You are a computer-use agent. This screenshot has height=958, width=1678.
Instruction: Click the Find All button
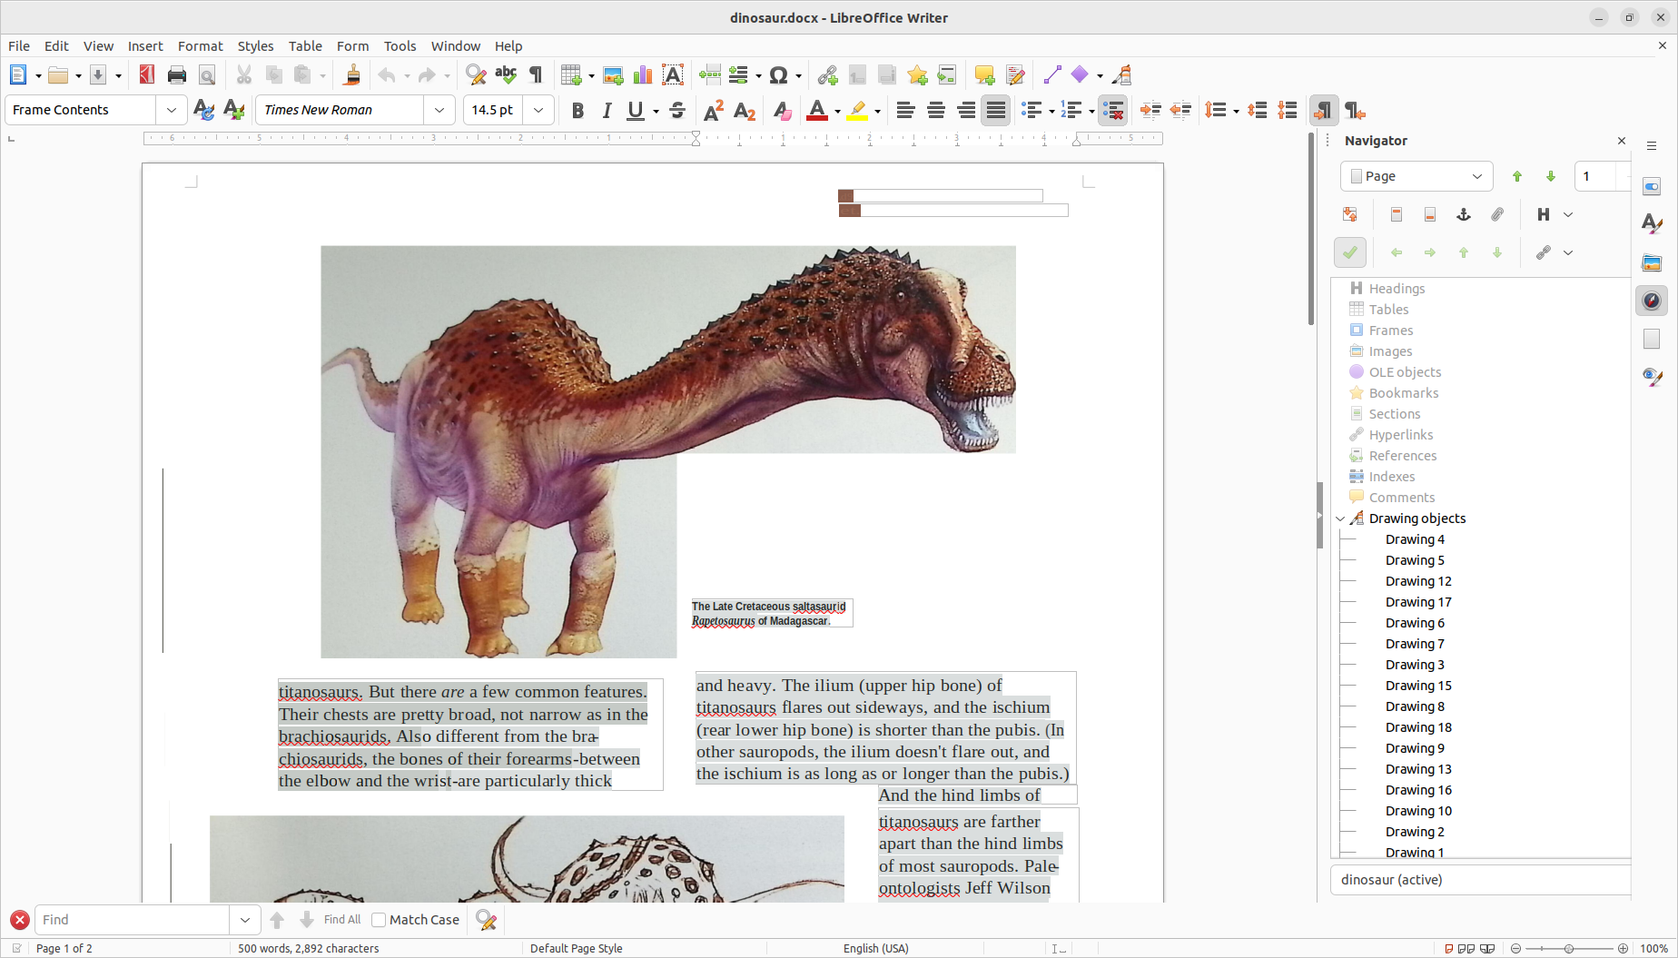[x=342, y=920]
